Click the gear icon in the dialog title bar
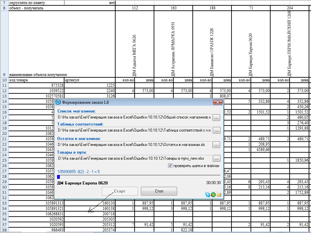Screen dimensions: 311x233 point(58,102)
